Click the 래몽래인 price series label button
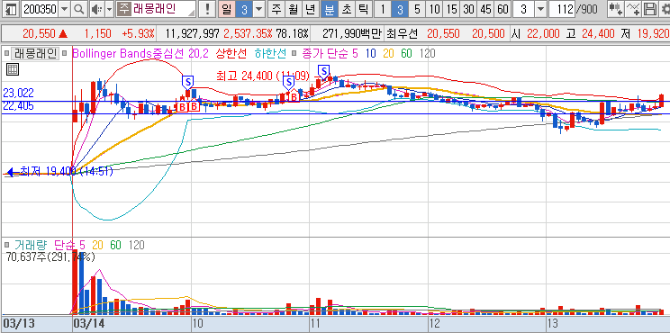 [x=34, y=53]
